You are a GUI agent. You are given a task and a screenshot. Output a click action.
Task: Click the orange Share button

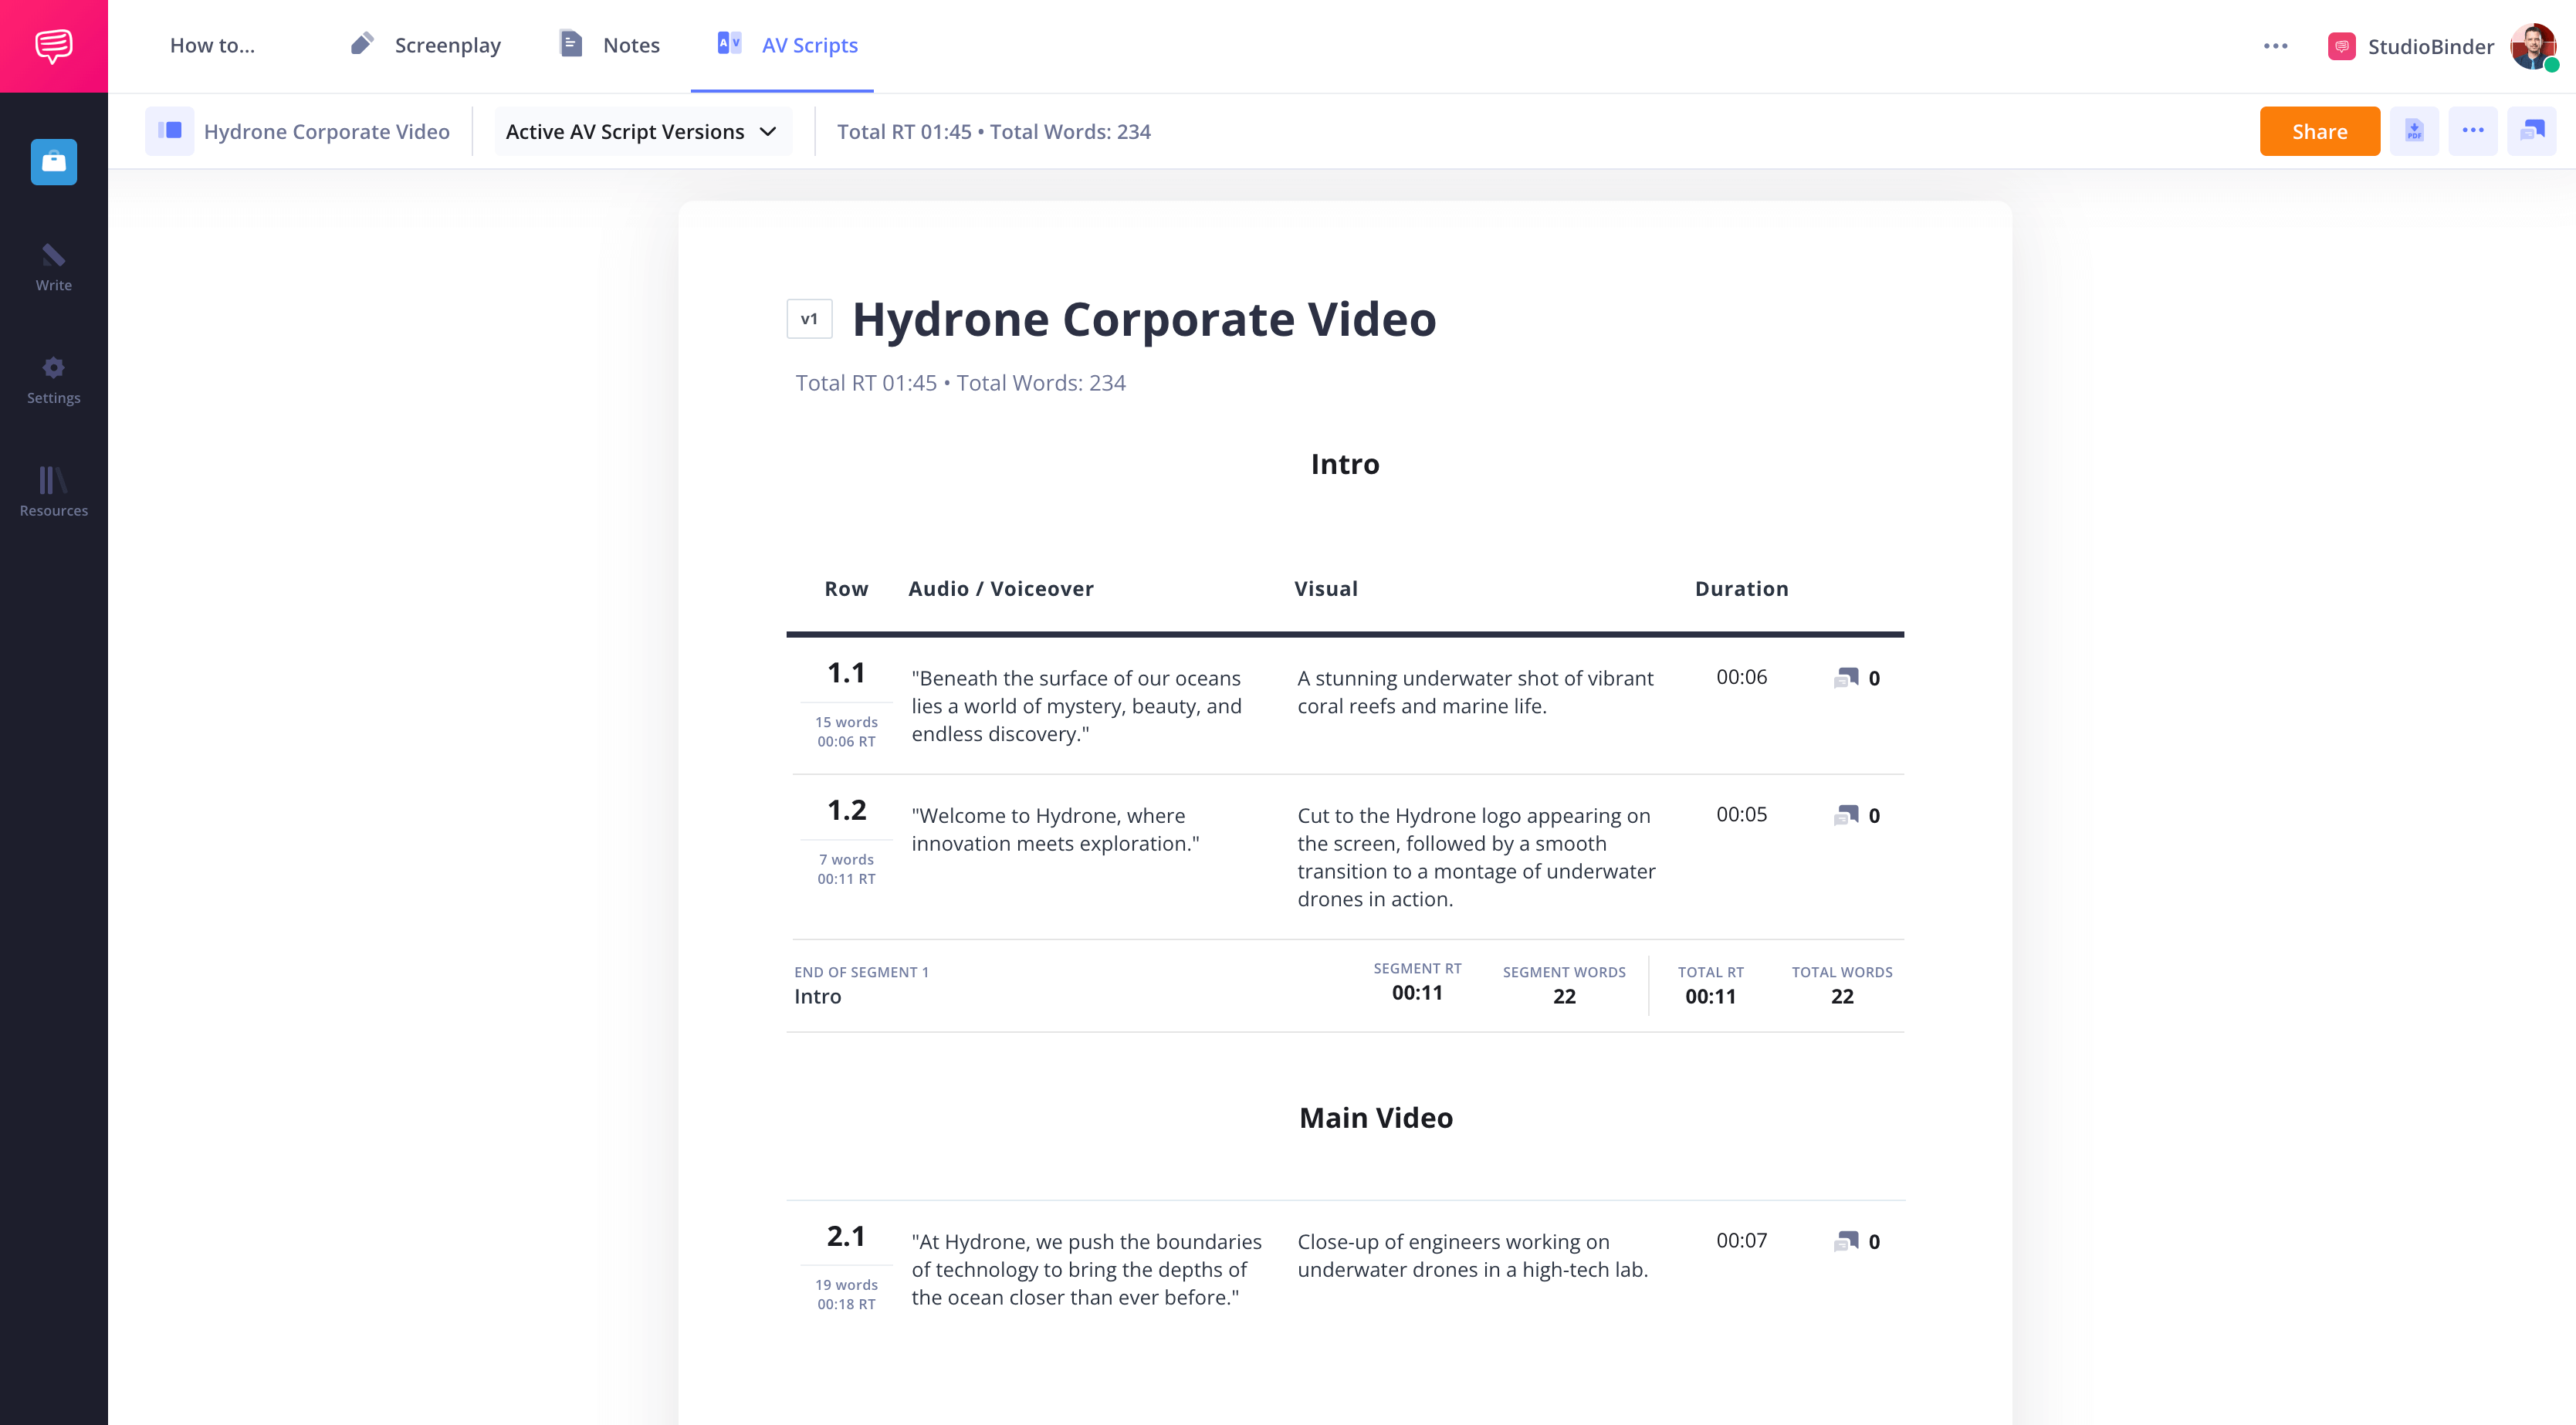2319,131
